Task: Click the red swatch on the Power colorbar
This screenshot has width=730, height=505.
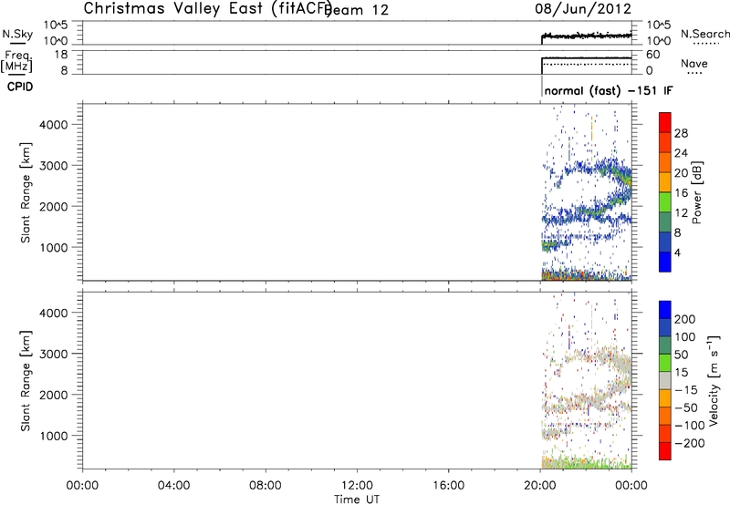Action: (x=665, y=122)
